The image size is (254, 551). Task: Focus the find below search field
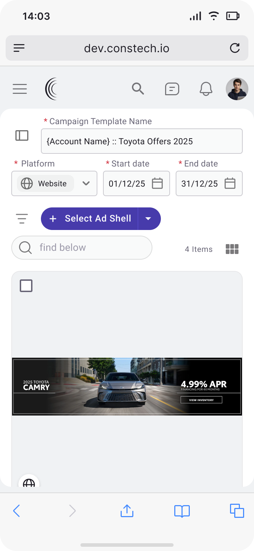[x=88, y=248]
